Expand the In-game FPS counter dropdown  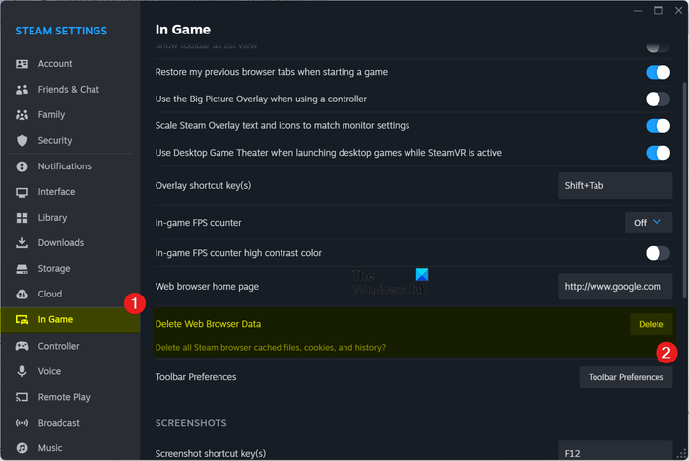point(649,223)
